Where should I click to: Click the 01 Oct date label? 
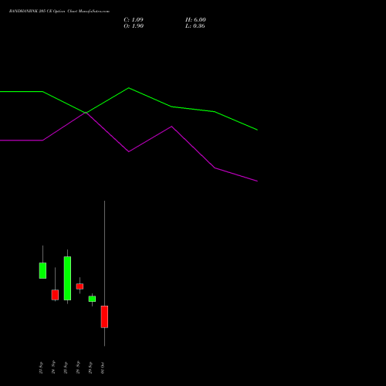point(103,368)
